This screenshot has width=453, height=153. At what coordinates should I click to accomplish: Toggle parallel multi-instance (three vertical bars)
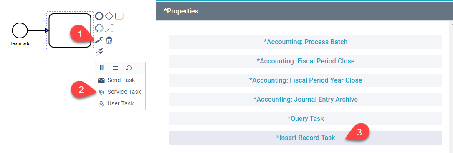tap(102, 68)
